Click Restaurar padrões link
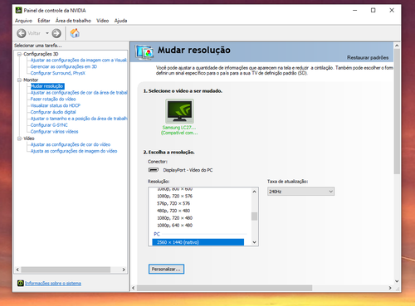 coord(368,57)
